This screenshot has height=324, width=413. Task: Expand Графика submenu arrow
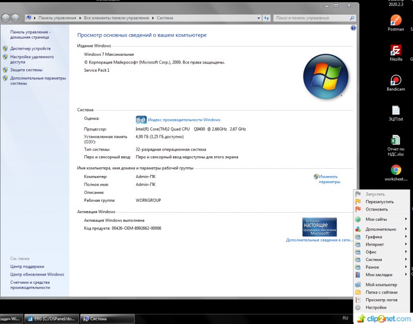coord(406,237)
